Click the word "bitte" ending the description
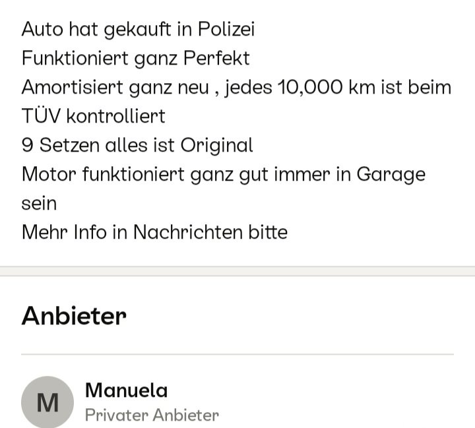Viewport: 475px width, 428px height. click(x=269, y=232)
